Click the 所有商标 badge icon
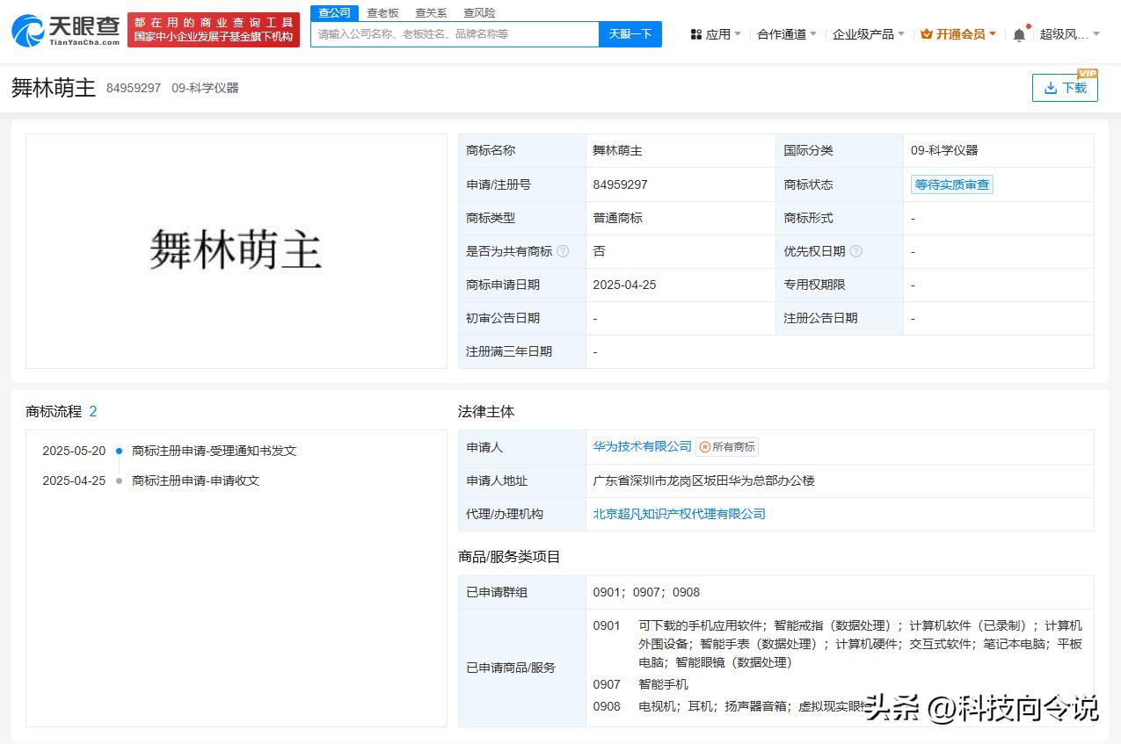The image size is (1121, 744). (703, 447)
